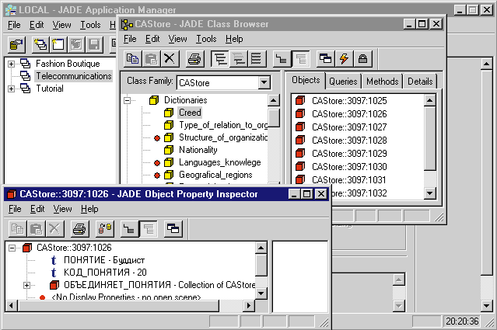The width and height of the screenshot is (497, 330).
Task: Click Property Inspector vertical scroll down arrow
Action: click(x=261, y=294)
